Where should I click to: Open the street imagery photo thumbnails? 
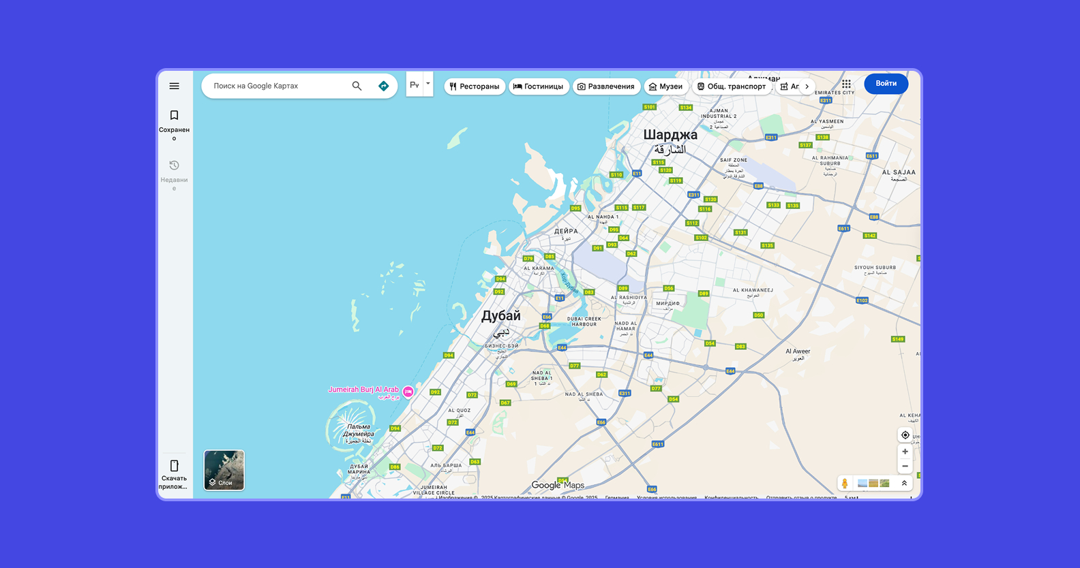click(x=873, y=484)
